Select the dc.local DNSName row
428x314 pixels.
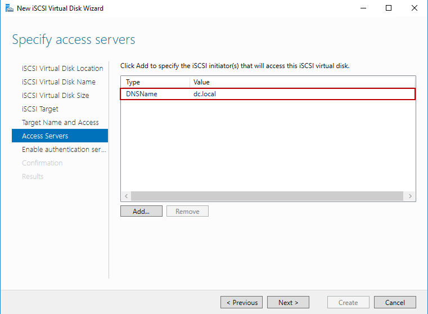tap(268, 94)
